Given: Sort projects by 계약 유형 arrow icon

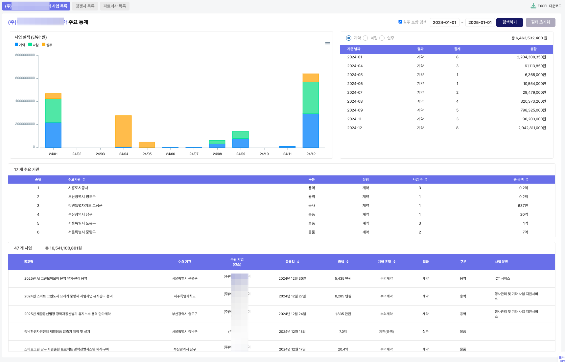Looking at the screenshot, I should point(394,262).
